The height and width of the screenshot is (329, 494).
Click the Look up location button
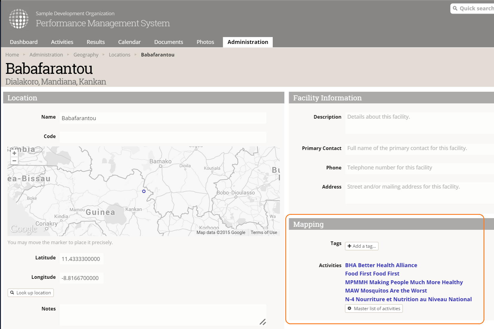(31, 293)
